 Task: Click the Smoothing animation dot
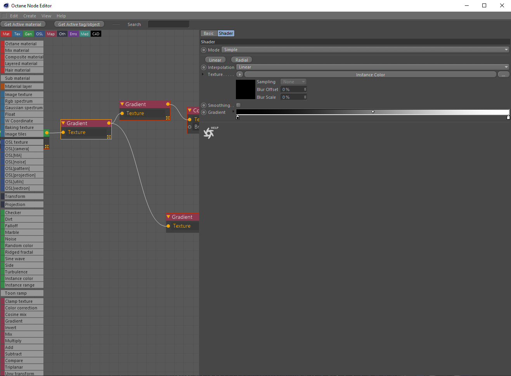[x=204, y=105]
